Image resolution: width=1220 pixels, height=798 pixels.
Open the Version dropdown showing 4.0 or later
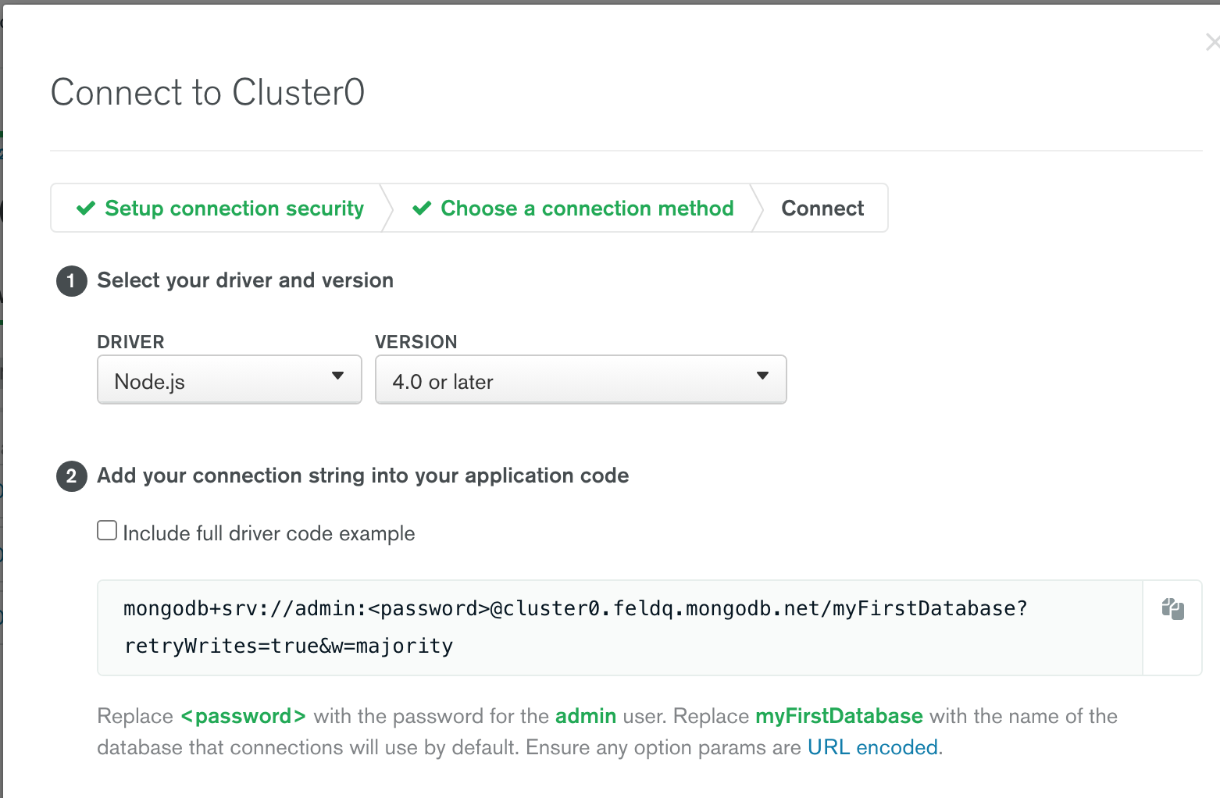click(x=581, y=380)
